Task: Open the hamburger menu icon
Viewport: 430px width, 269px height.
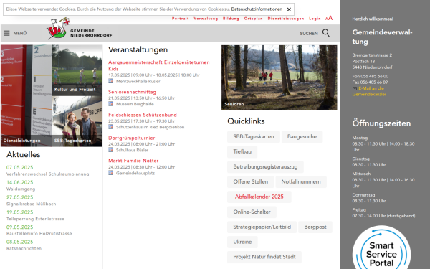Action: [x=7, y=33]
